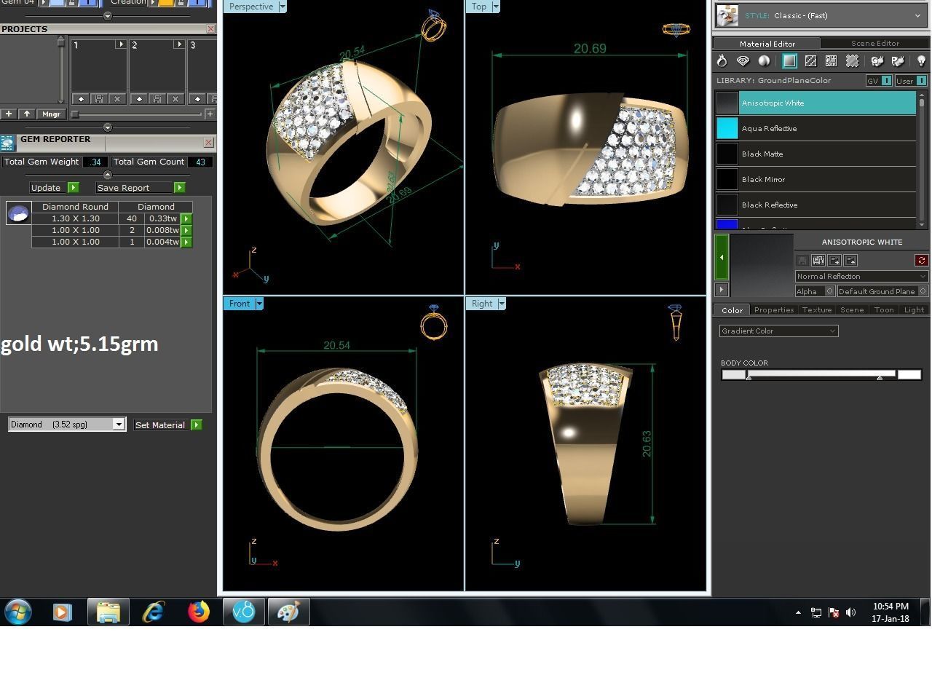The image size is (932, 699).
Task: Click the light bulb icon
Action: click(921, 61)
